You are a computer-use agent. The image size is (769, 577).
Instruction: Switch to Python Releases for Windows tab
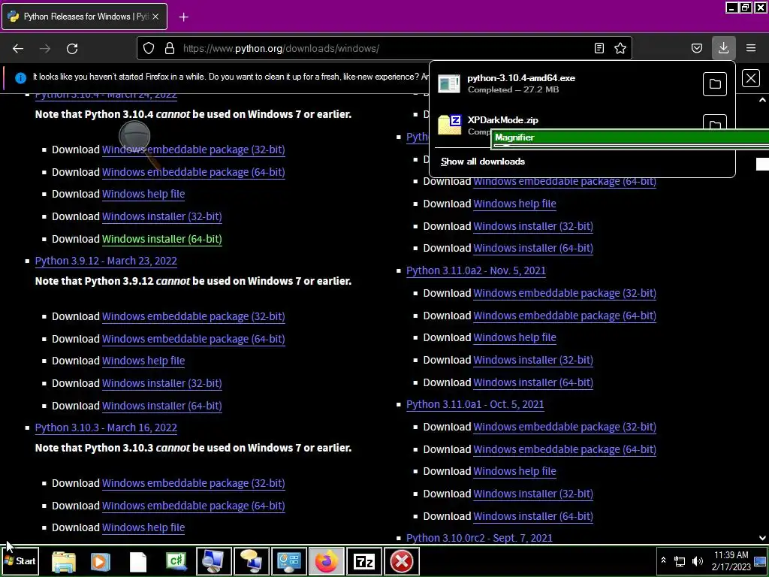(x=84, y=17)
